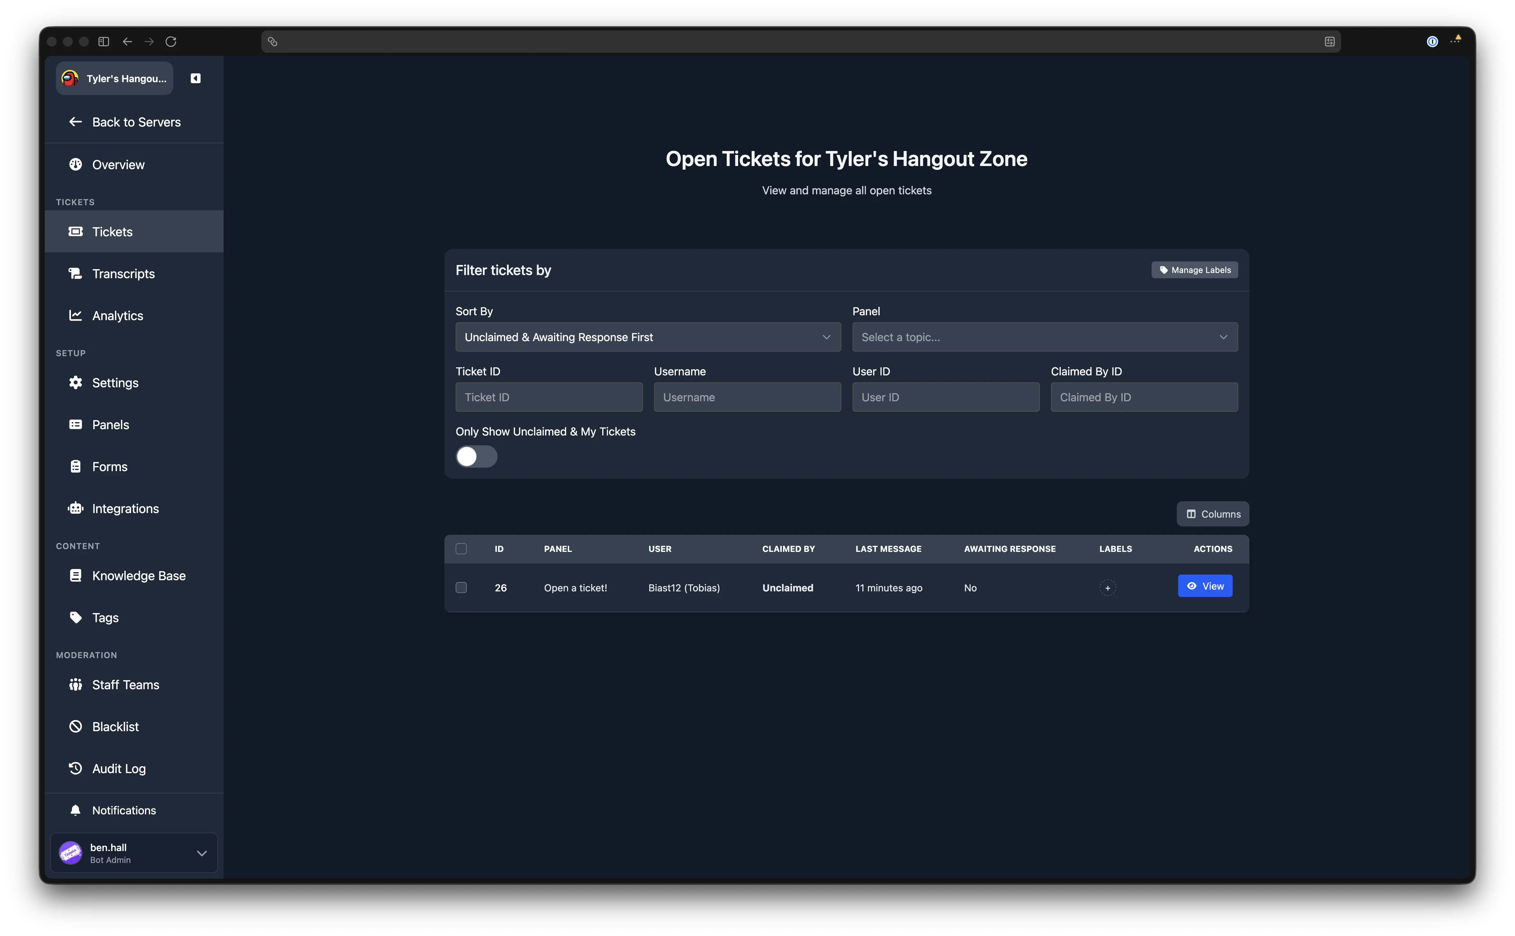Go Back to Servers
This screenshot has height=936, width=1515.
[134, 122]
